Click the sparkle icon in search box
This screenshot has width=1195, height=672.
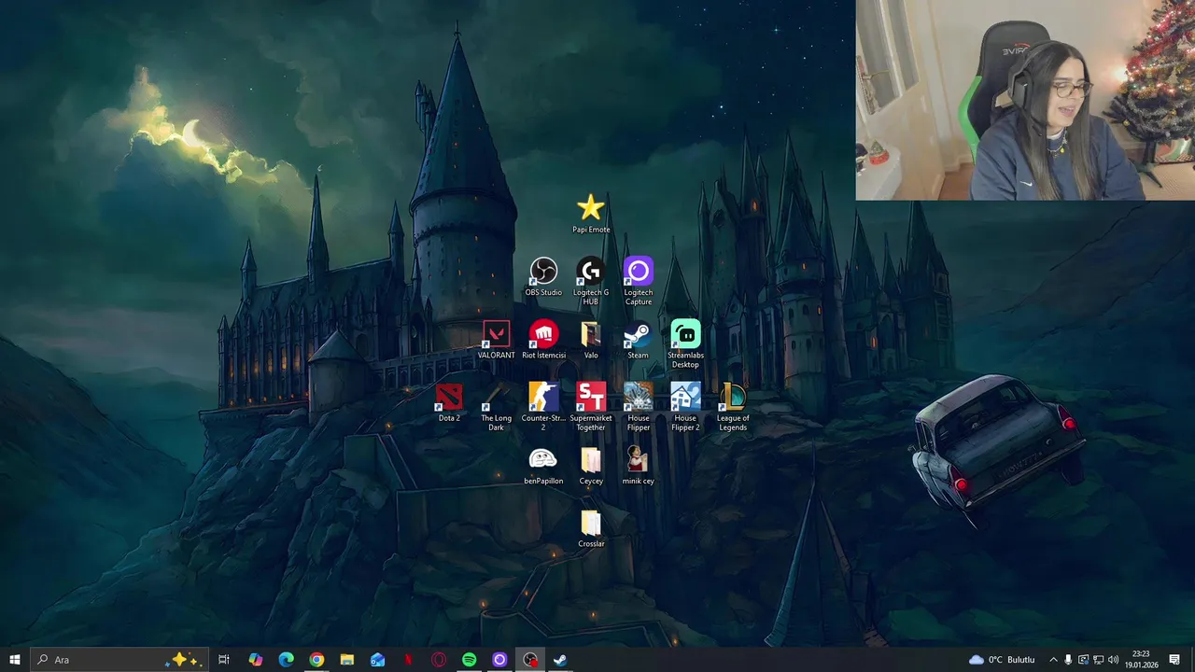185,660
